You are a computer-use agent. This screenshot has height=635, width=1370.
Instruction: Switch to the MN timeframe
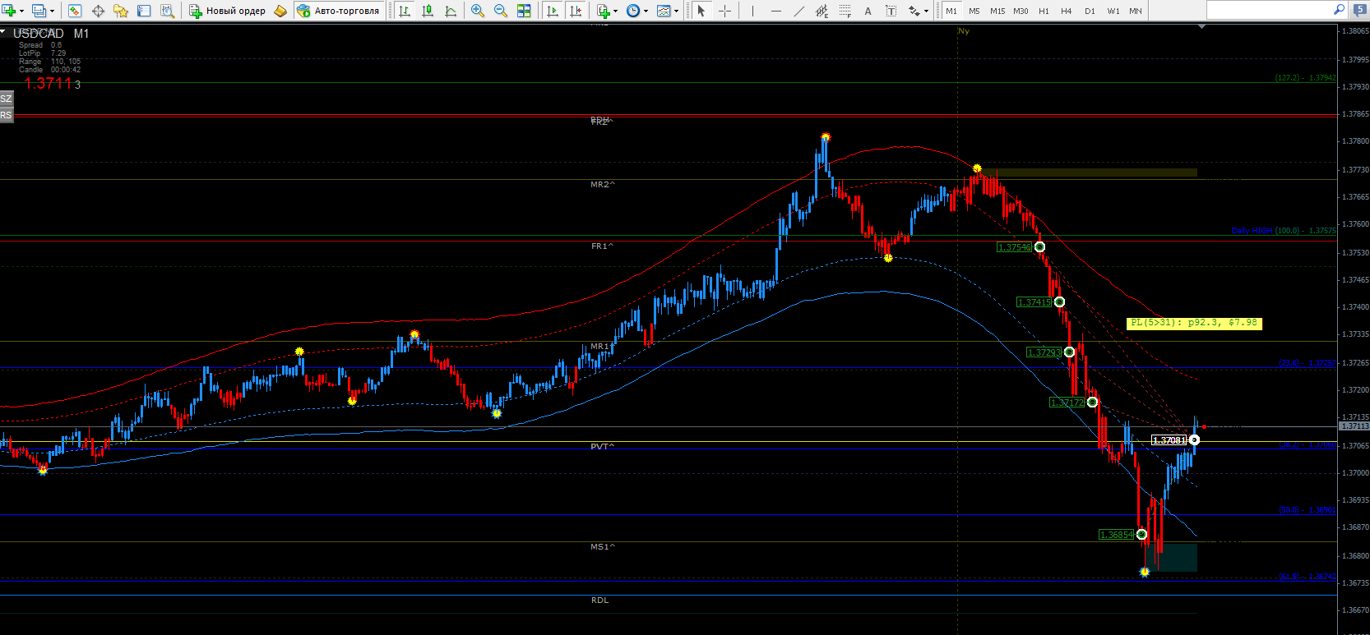click(x=1136, y=11)
